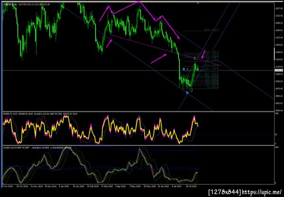Select the yellow wave label "2"
This screenshot has height=197, width=284.
(x=192, y=90)
